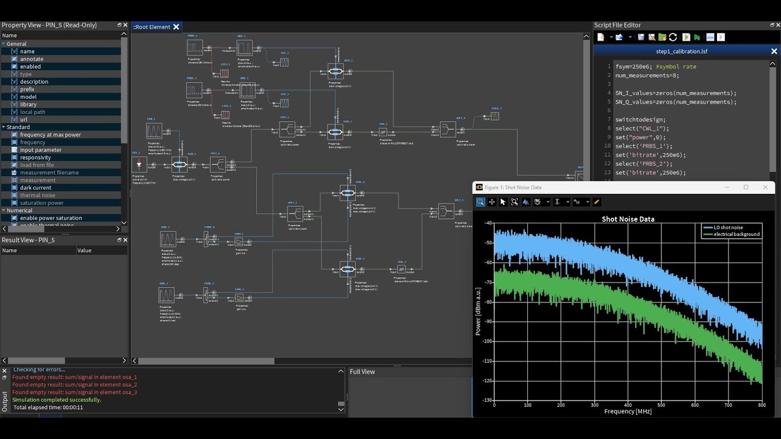Image resolution: width=781 pixels, height=439 pixels.
Task: Click the electrical background legend swatch
Action: 708,234
